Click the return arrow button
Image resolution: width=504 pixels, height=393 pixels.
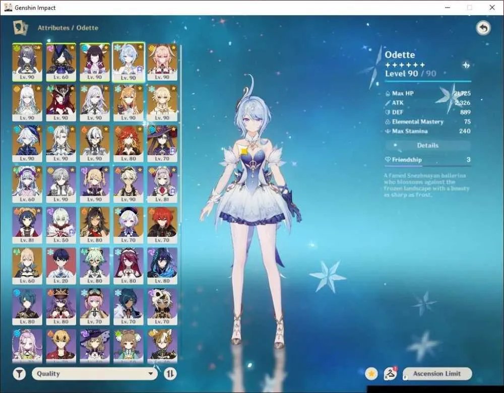[x=483, y=28]
